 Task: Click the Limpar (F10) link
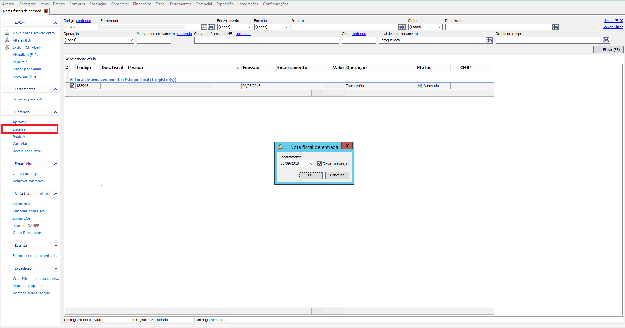click(x=613, y=21)
